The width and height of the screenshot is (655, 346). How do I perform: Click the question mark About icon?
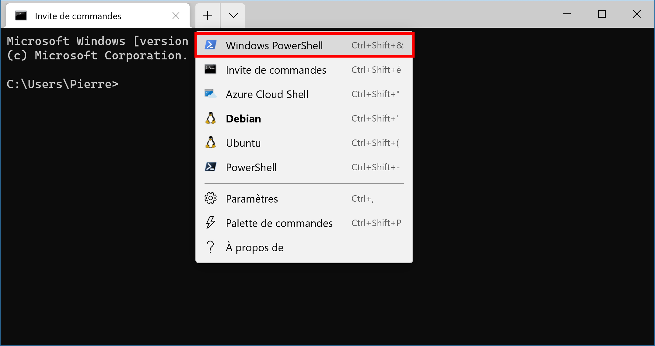pyautogui.click(x=210, y=247)
